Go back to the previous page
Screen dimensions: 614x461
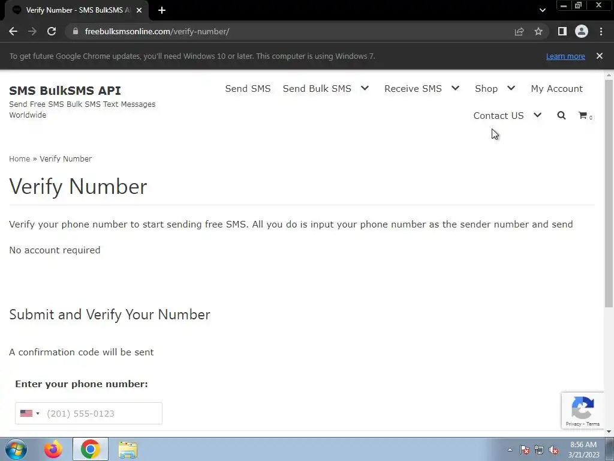[x=13, y=31]
